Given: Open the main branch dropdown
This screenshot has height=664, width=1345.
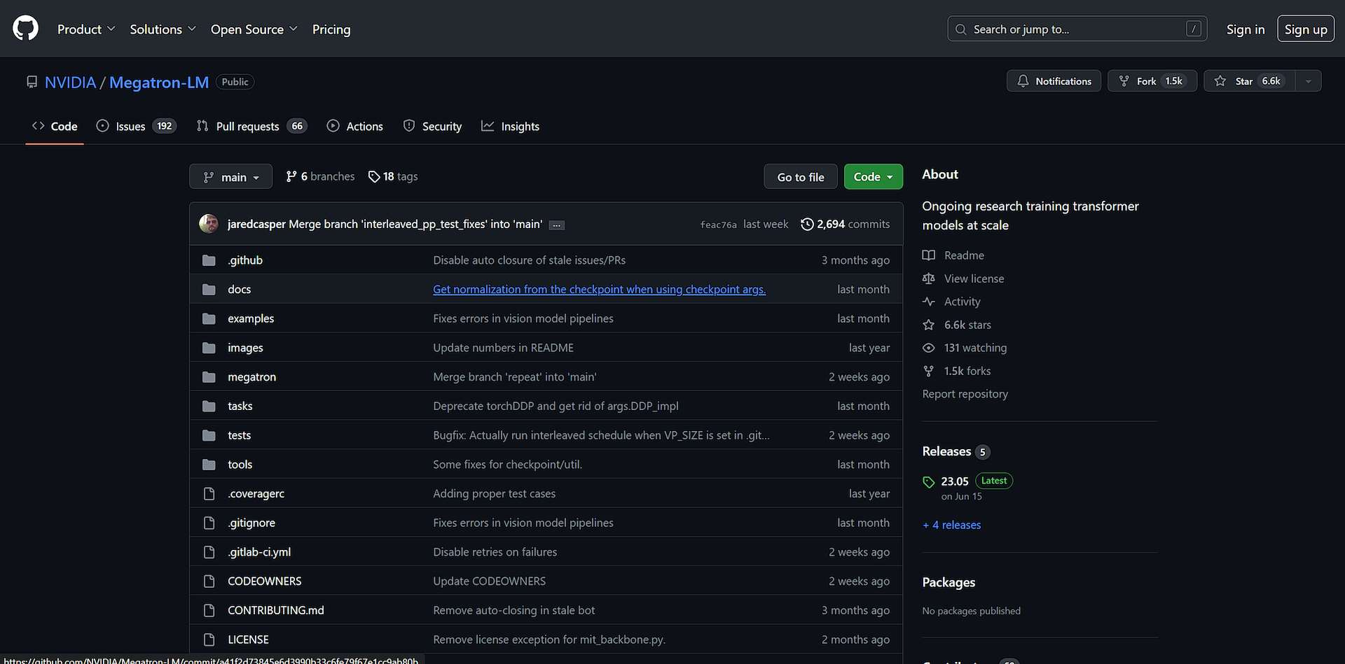Looking at the screenshot, I should (x=231, y=177).
